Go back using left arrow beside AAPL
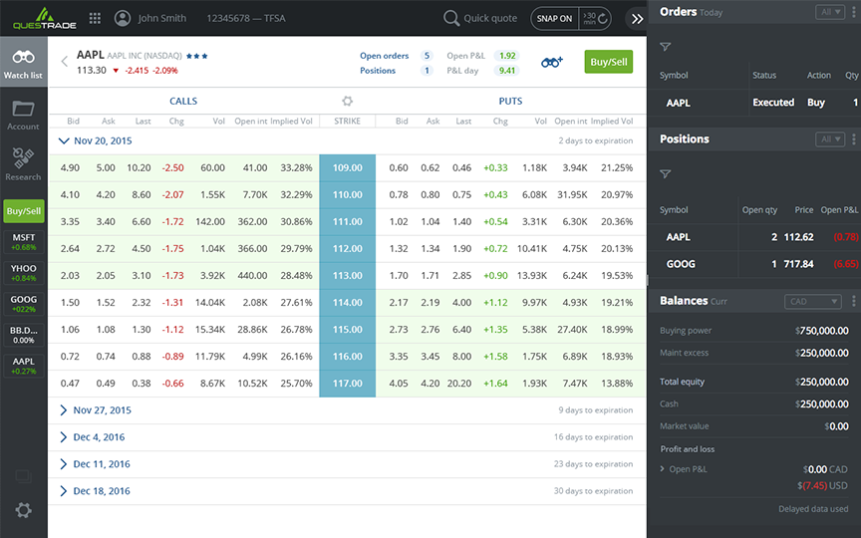Viewport: 861px width, 538px height. [64, 61]
